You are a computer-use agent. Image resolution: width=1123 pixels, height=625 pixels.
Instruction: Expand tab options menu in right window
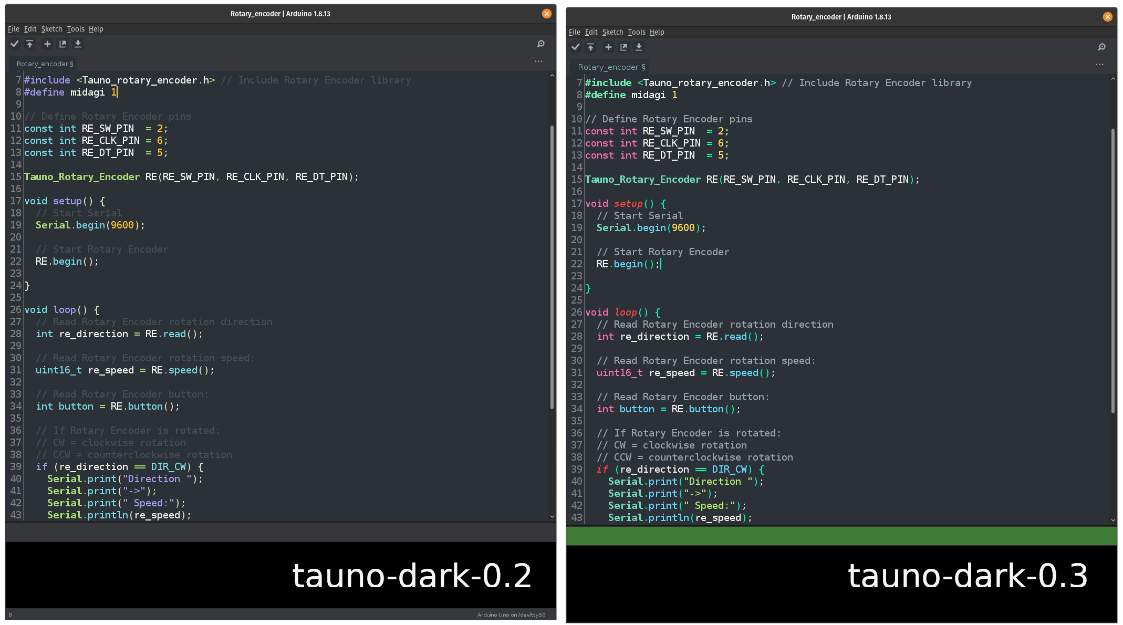1099,65
